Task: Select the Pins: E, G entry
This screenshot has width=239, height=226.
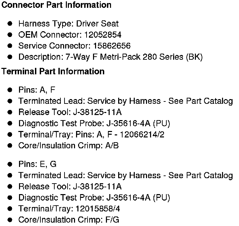Action: [x=37, y=164]
